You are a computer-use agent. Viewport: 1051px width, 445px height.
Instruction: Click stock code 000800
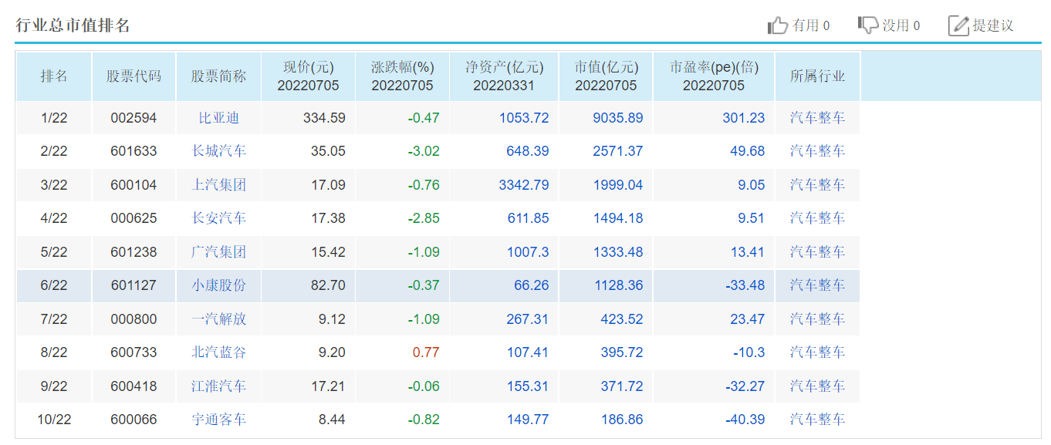(x=133, y=319)
